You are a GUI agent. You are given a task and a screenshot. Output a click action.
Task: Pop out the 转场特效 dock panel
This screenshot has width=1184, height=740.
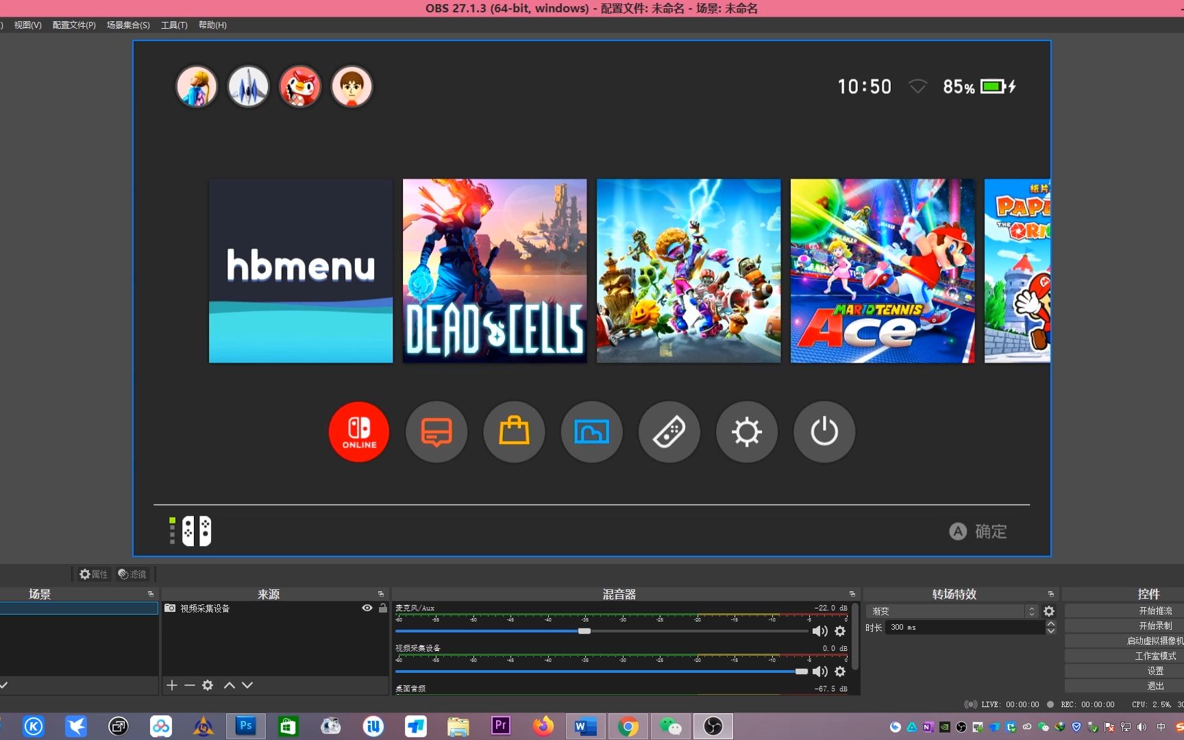point(1051,594)
